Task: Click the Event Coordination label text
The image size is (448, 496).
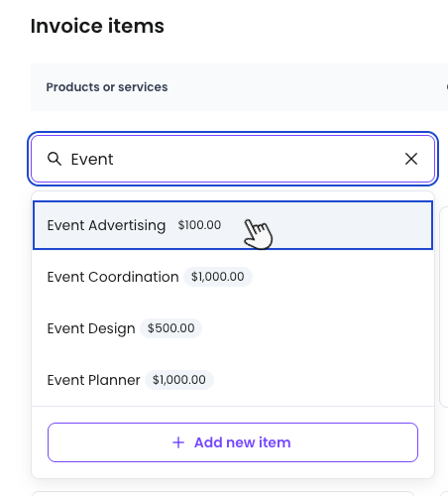Action: pyautogui.click(x=113, y=277)
